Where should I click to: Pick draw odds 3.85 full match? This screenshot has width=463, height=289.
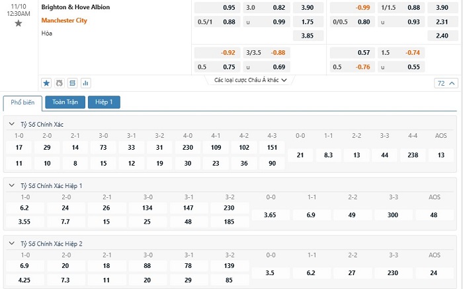point(308,36)
